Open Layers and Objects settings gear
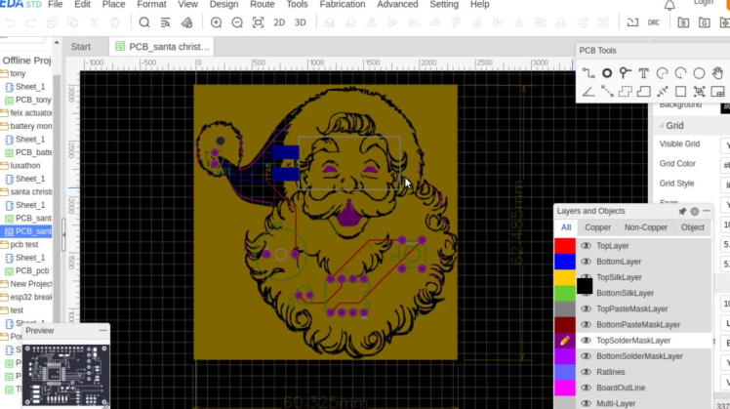Viewport: 730px width, 409px height. click(x=694, y=211)
